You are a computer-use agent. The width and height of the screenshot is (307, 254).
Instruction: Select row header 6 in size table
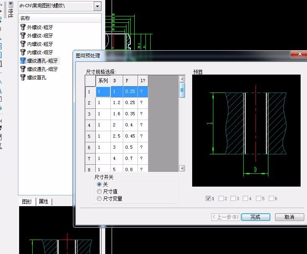click(x=90, y=148)
